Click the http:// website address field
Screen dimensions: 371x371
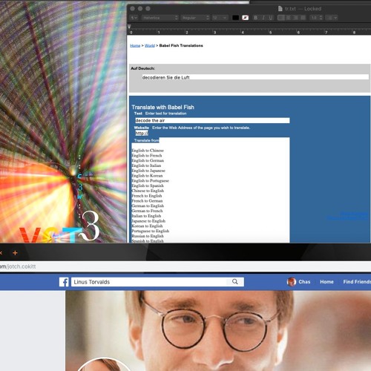click(142, 134)
